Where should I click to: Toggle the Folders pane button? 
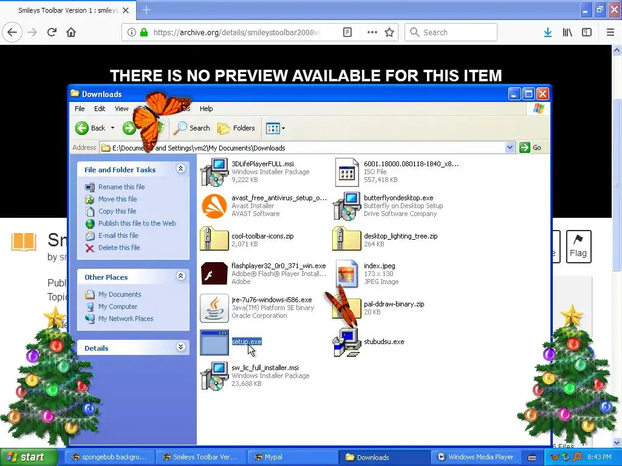click(x=236, y=128)
